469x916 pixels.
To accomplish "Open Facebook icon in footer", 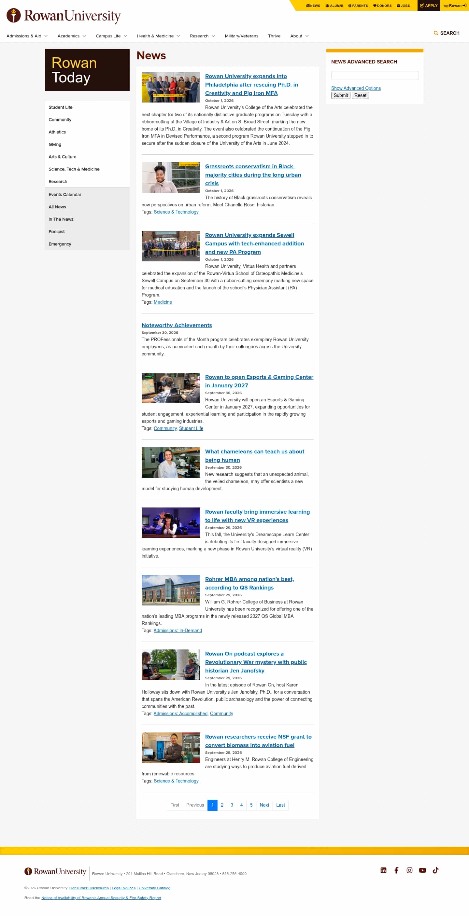I will 396,870.
